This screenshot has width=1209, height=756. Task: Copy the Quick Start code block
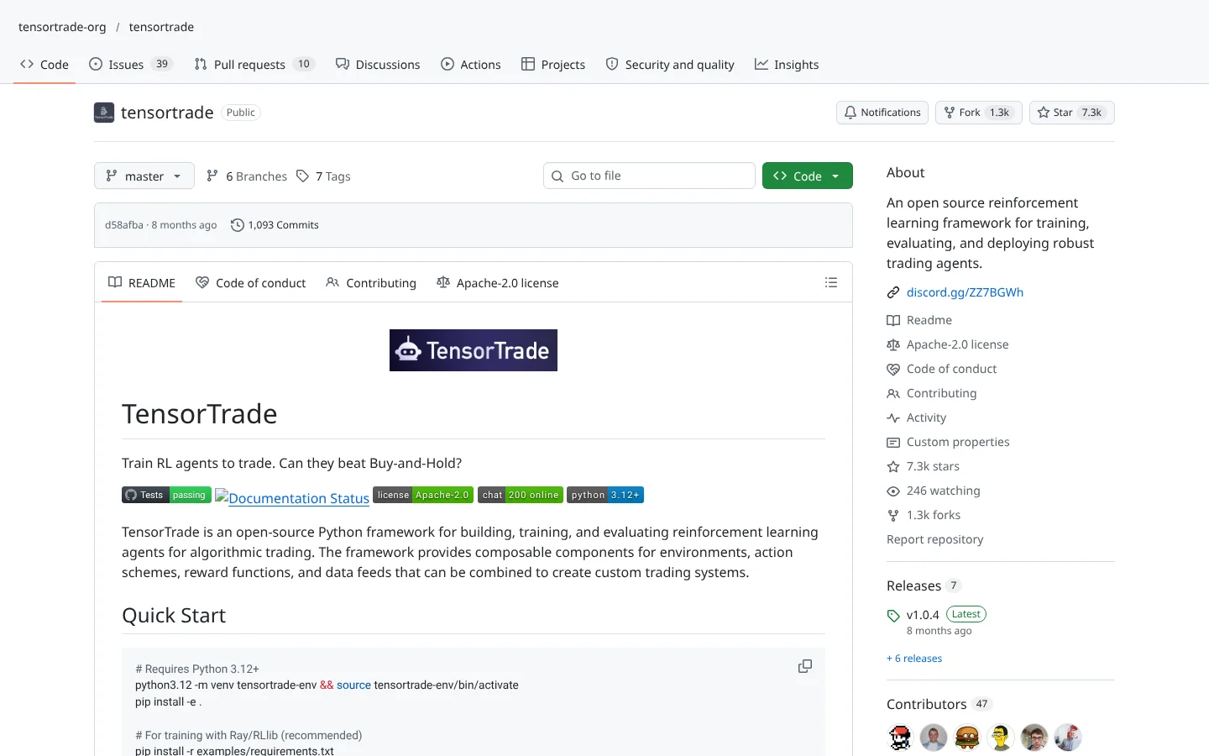pyautogui.click(x=805, y=666)
